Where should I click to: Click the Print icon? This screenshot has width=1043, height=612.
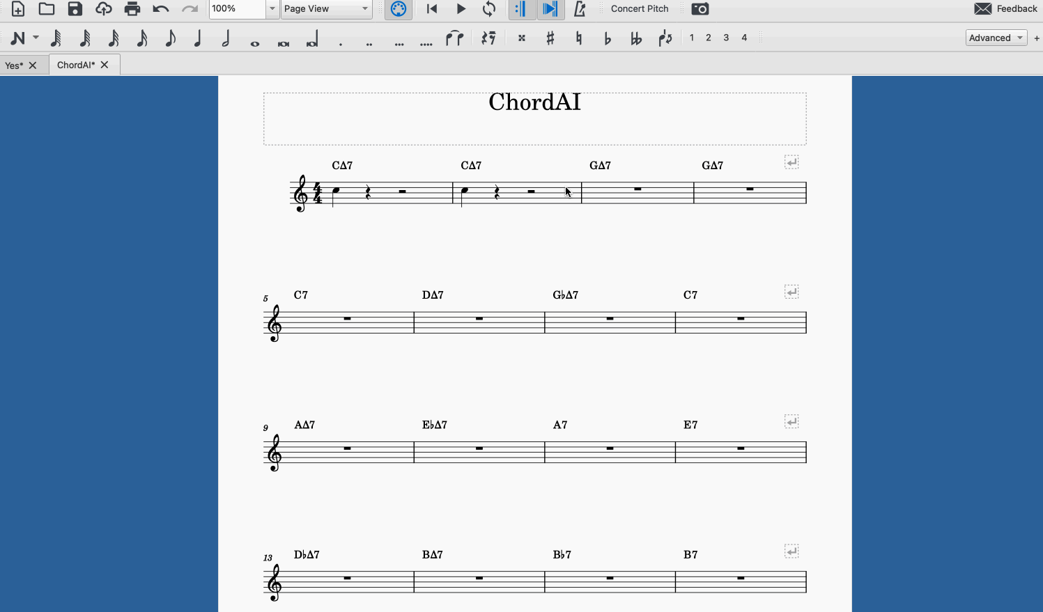point(132,9)
